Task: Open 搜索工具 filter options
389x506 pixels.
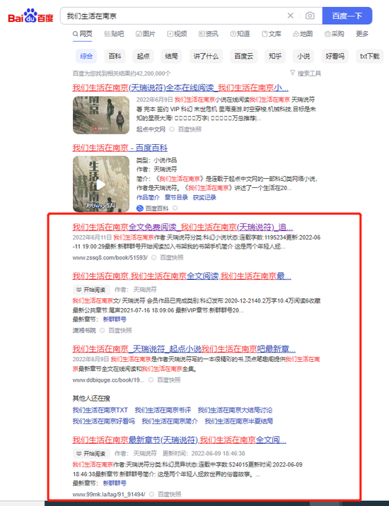Action: coord(306,73)
